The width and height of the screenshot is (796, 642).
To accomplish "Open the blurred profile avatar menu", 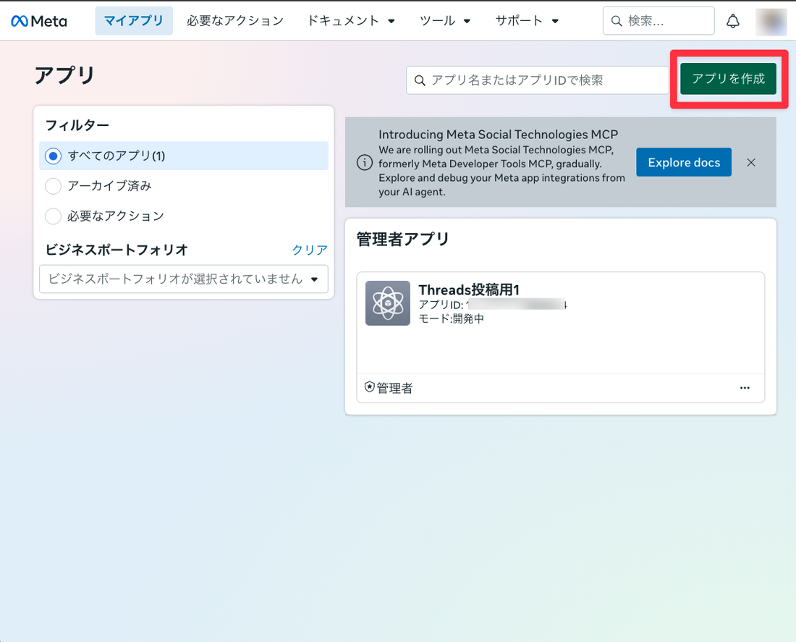I will (x=771, y=22).
